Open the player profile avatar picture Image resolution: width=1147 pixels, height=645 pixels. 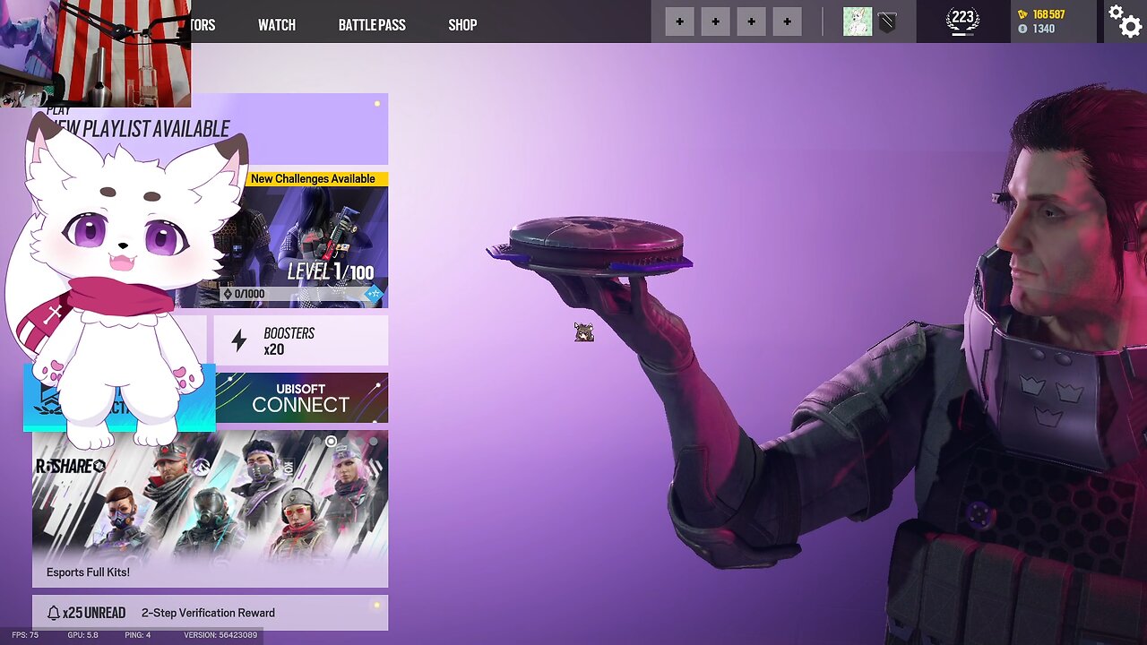click(858, 21)
